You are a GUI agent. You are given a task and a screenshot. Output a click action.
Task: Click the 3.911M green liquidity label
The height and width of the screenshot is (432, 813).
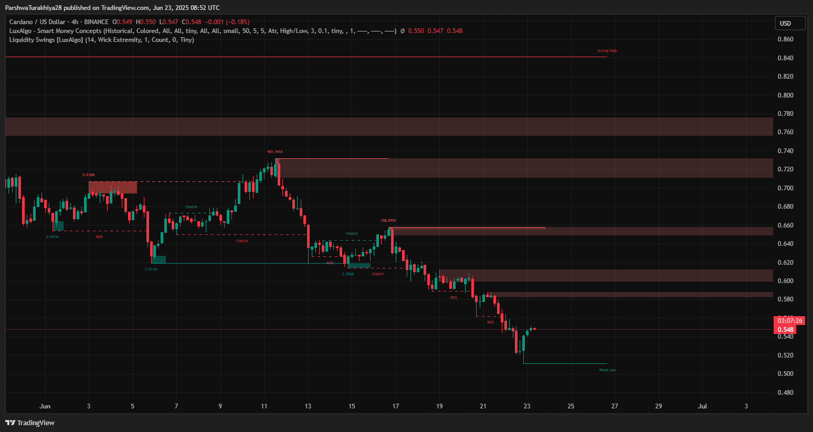(151, 269)
